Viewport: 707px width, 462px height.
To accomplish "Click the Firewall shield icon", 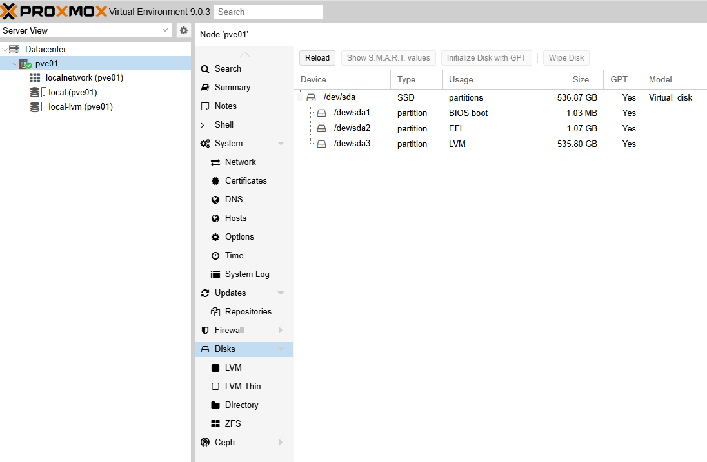I will (205, 331).
